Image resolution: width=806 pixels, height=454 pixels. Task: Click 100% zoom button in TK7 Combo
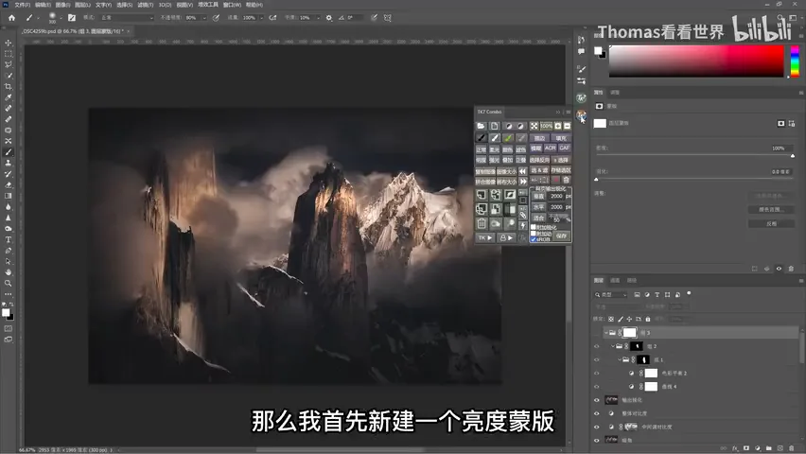pos(546,126)
